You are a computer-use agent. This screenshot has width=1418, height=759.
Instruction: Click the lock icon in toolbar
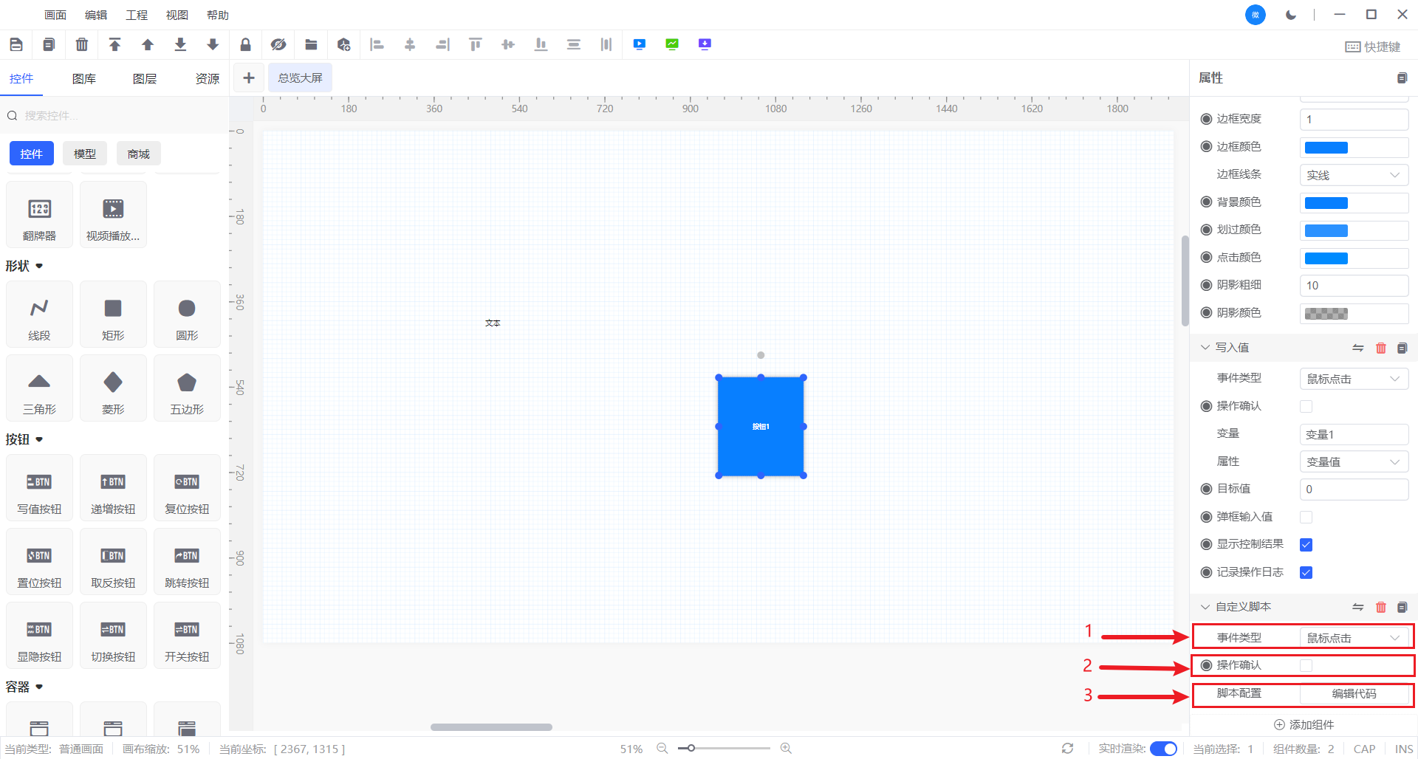(x=245, y=45)
